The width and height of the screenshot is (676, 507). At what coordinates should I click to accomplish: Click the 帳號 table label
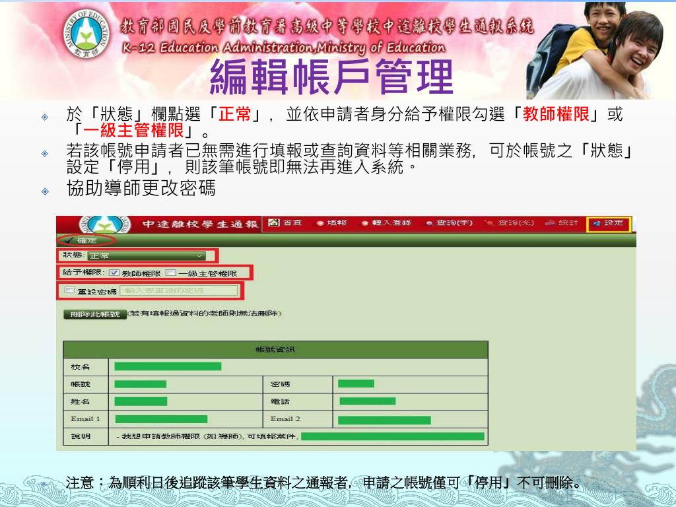(80, 384)
